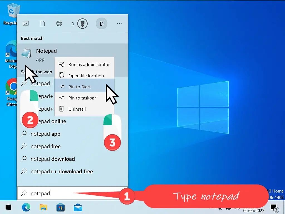Image resolution: width=285 pixels, height=214 pixels.
Task: Select Run as administrator for Notepad
Action: point(89,64)
